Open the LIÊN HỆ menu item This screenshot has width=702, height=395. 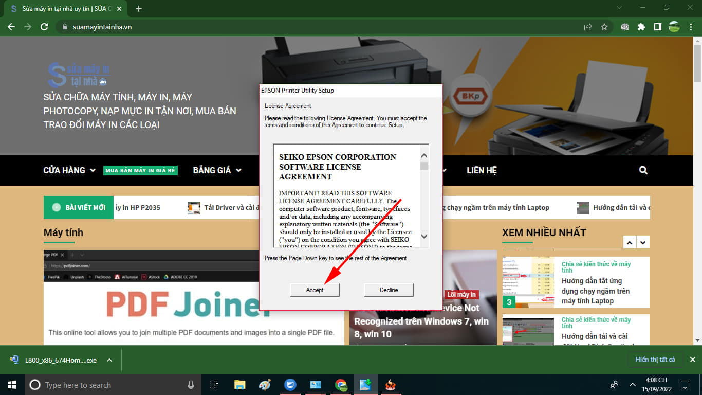coord(482,170)
